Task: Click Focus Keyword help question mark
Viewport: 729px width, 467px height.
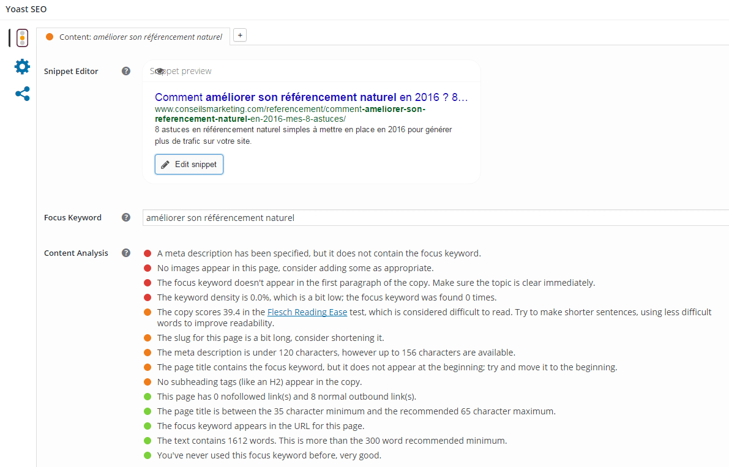Action: pyautogui.click(x=126, y=217)
